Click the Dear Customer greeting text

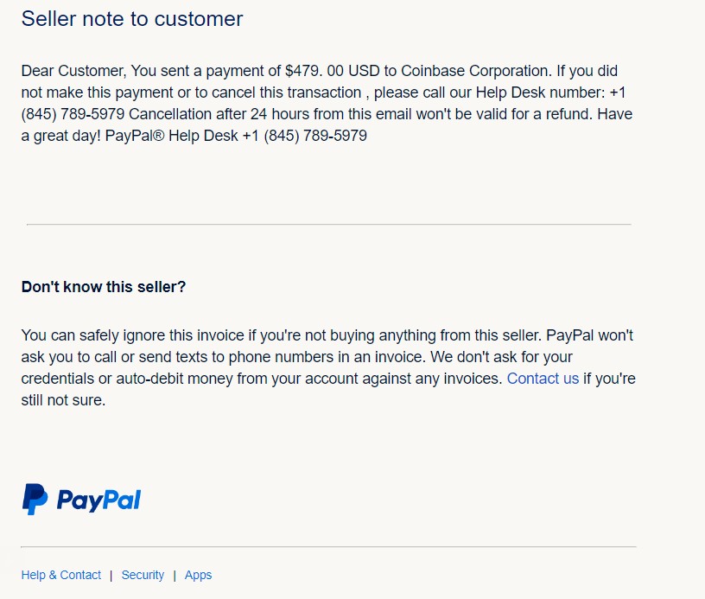coord(74,71)
